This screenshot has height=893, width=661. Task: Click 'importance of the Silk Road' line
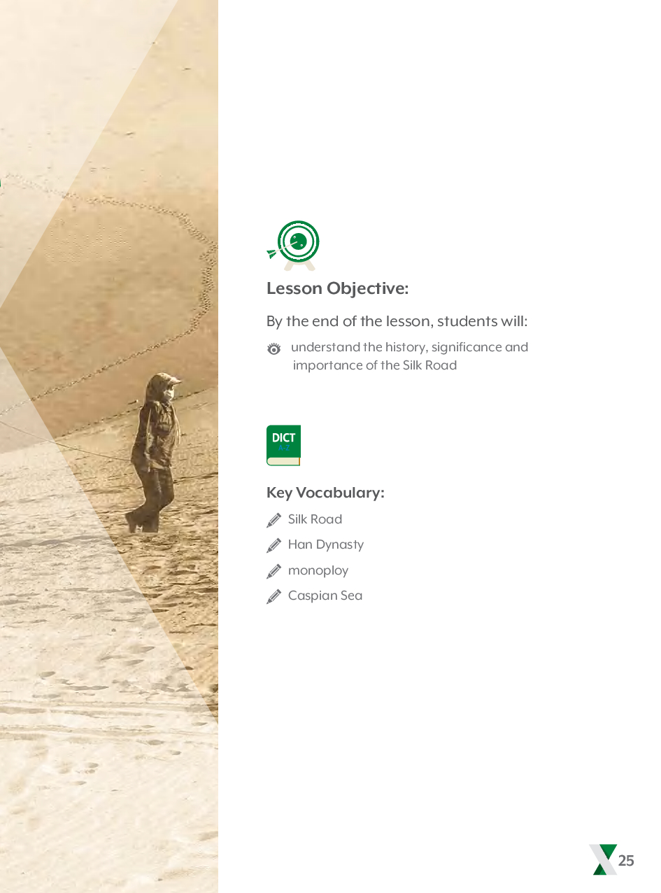tap(375, 365)
